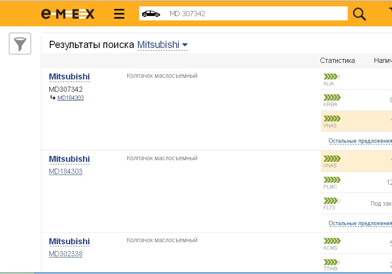Click KRBA green arrows rating icon
The image size is (392, 274).
click(332, 98)
